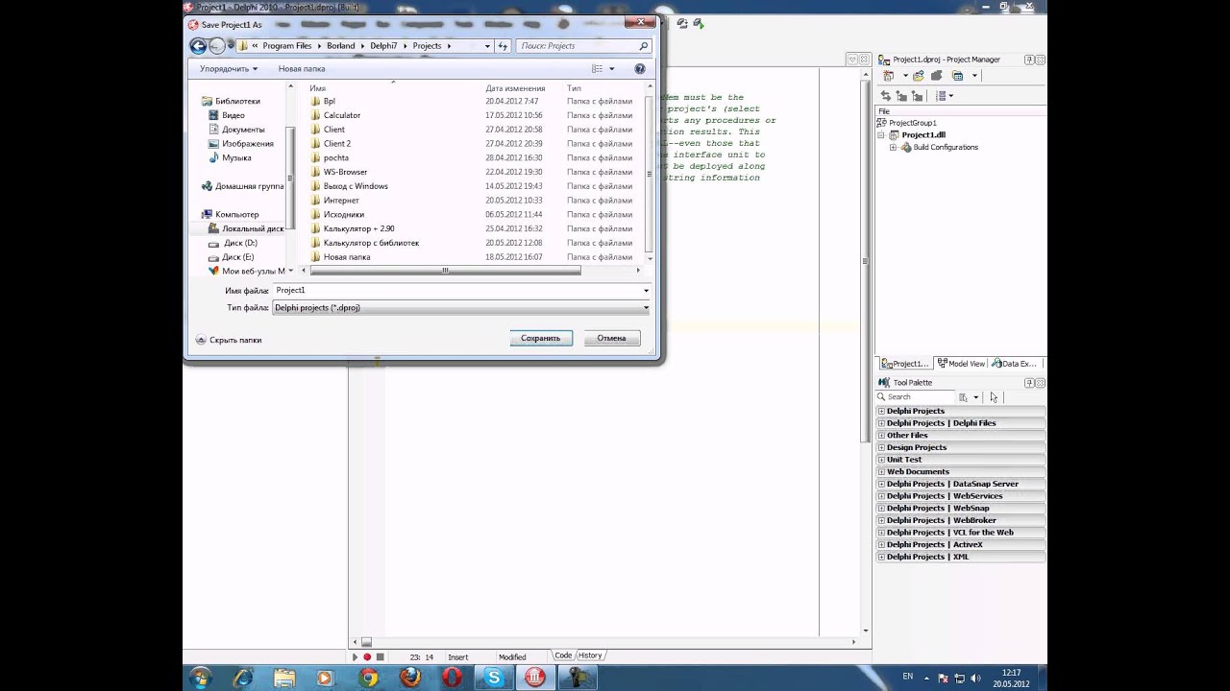This screenshot has height=691, width=1230.
Task: Open the Save dialog help icon
Action: (x=640, y=69)
